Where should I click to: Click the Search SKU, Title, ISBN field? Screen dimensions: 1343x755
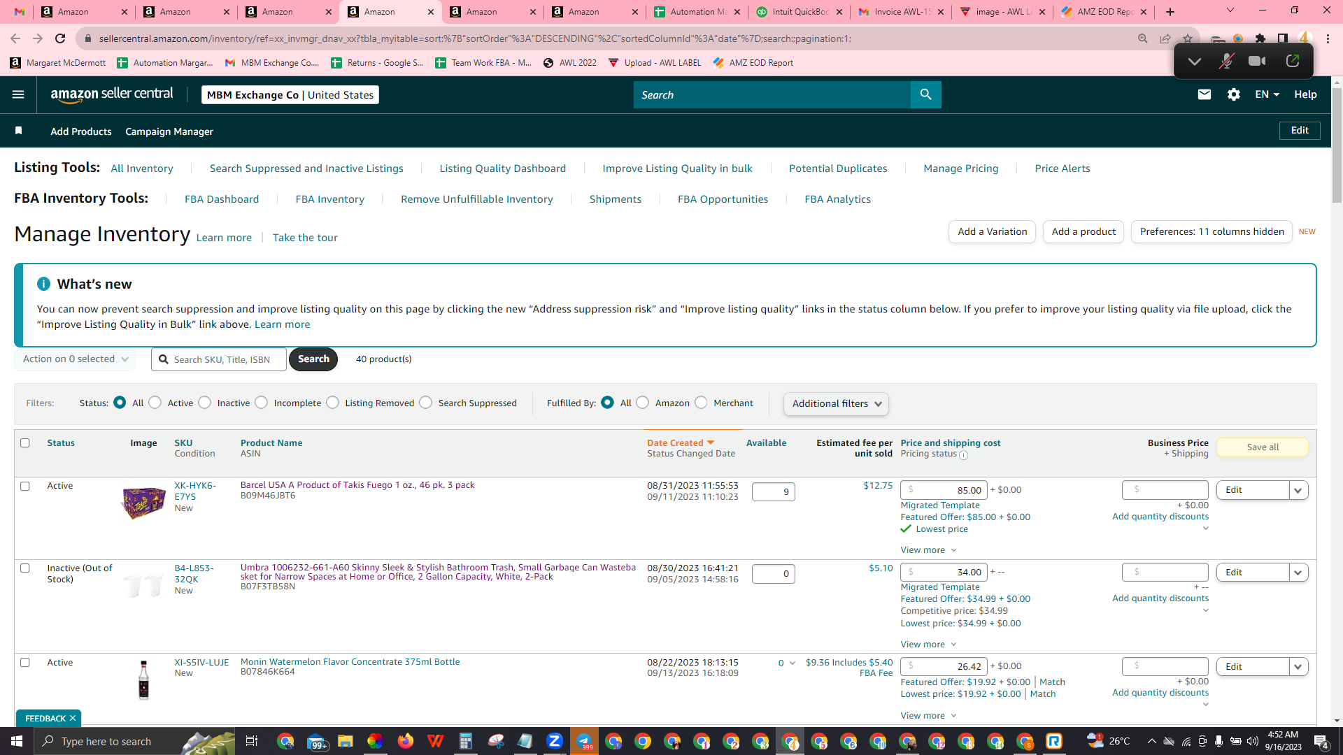(x=219, y=359)
